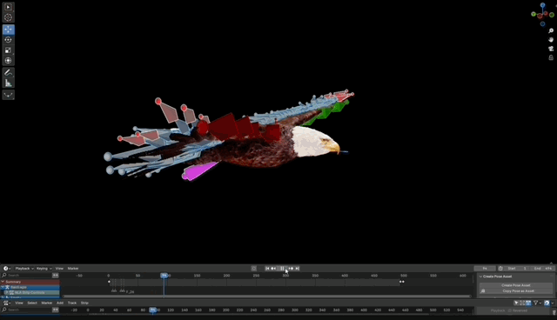This screenshot has height=320, width=557.
Task: Open the NLA editor Marker menu
Action: point(46,303)
